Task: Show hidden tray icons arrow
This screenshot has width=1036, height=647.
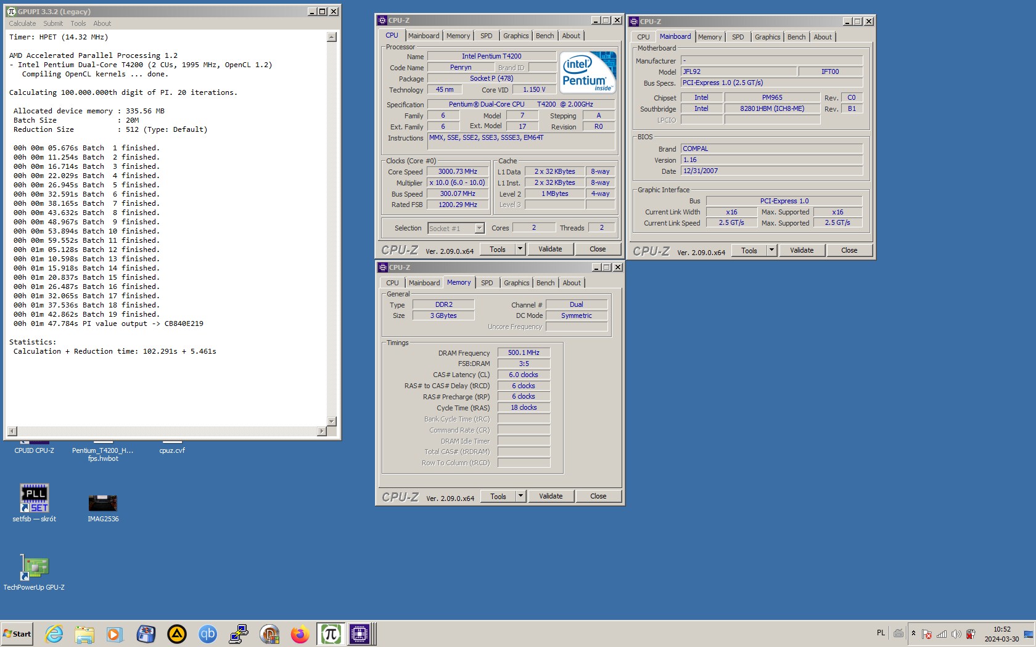Action: tap(913, 633)
